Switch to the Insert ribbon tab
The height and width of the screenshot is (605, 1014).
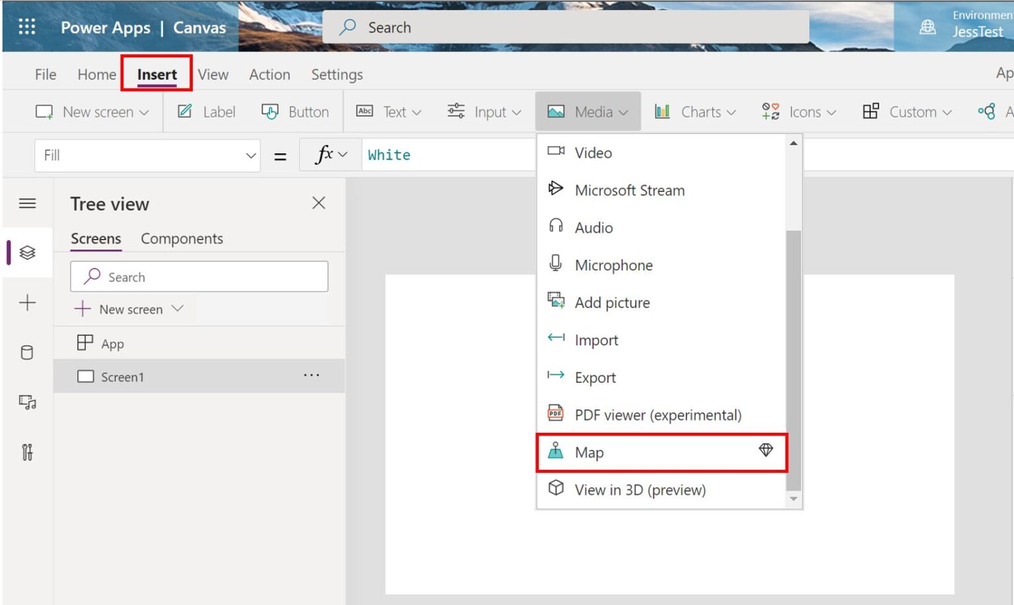[156, 75]
